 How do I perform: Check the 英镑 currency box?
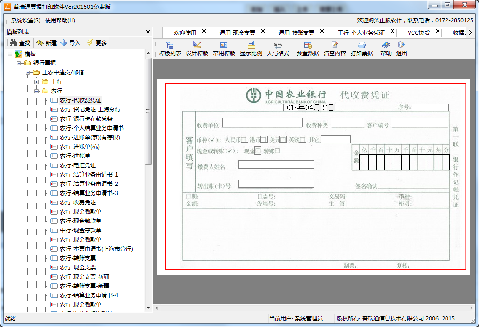point(302,139)
